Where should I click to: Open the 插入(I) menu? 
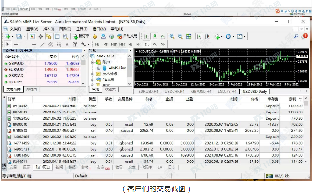point(48,29)
